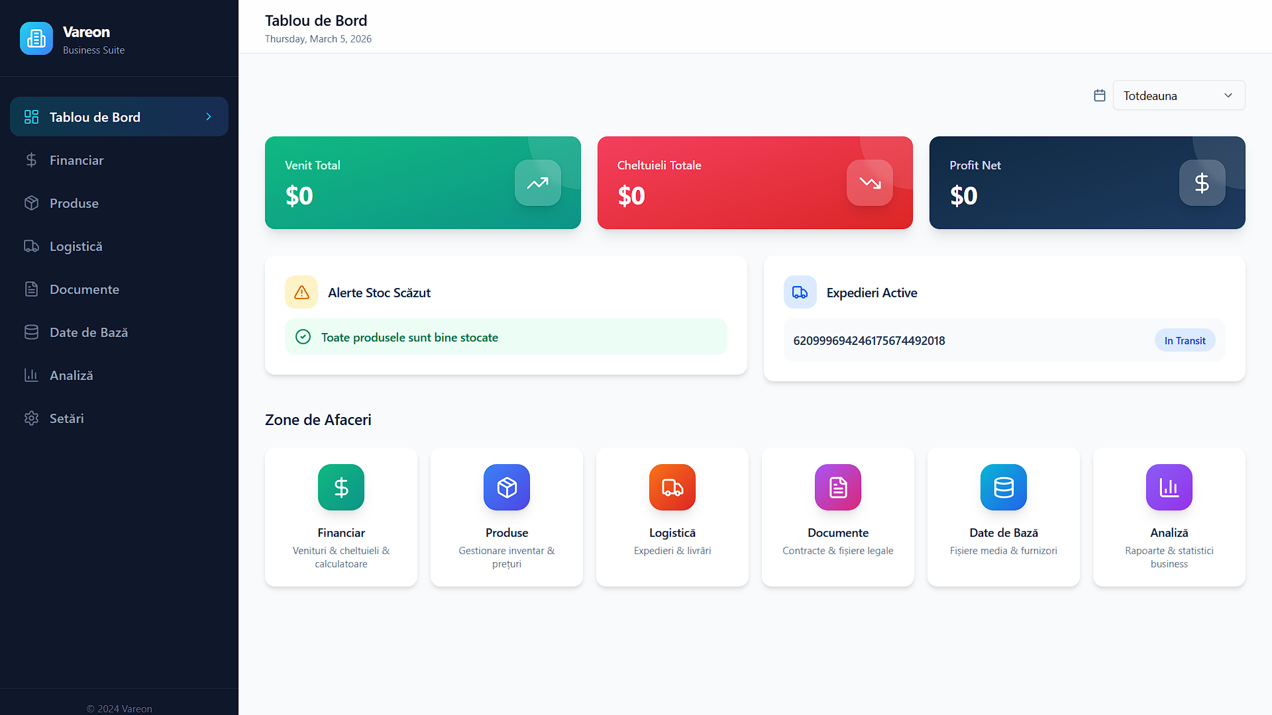Click the dollar icon on Profit Net
1272x715 pixels.
(1202, 183)
